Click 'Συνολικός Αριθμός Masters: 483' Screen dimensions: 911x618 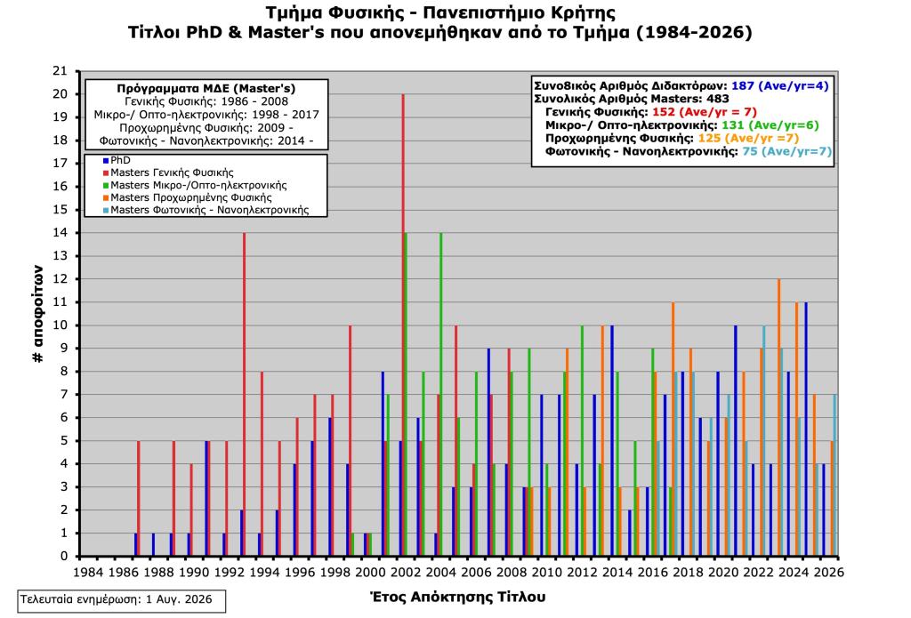tap(632, 99)
